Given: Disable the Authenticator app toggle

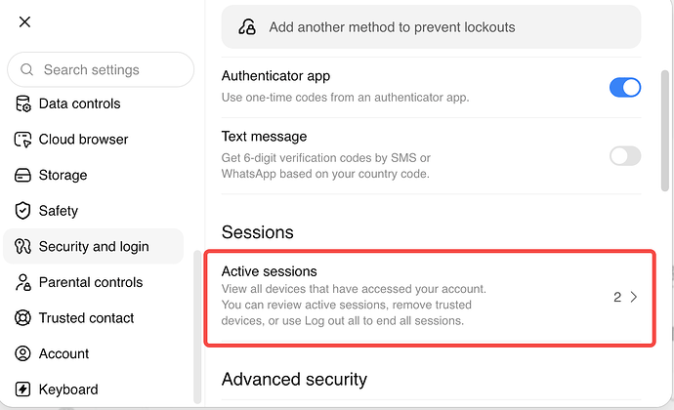Looking at the screenshot, I should (x=625, y=87).
